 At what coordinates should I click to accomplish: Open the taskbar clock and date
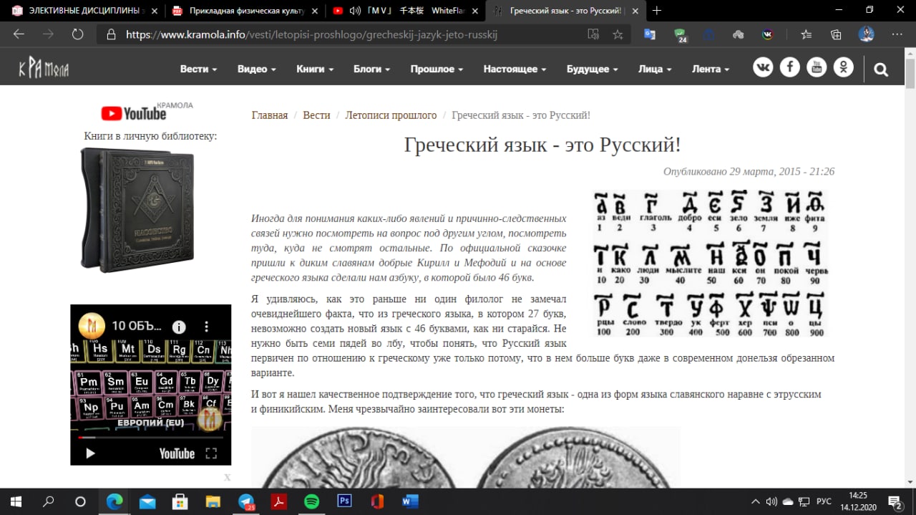[857, 501]
